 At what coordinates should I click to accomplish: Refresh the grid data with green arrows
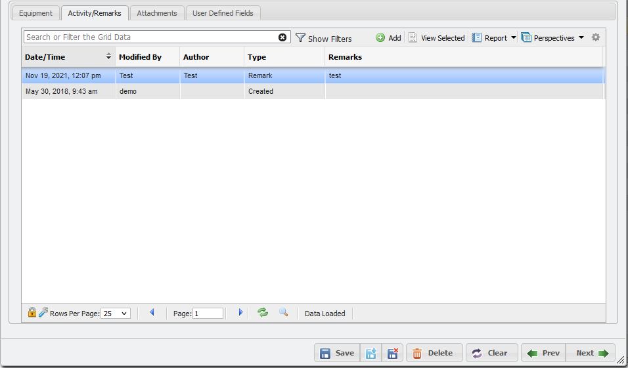point(263,313)
